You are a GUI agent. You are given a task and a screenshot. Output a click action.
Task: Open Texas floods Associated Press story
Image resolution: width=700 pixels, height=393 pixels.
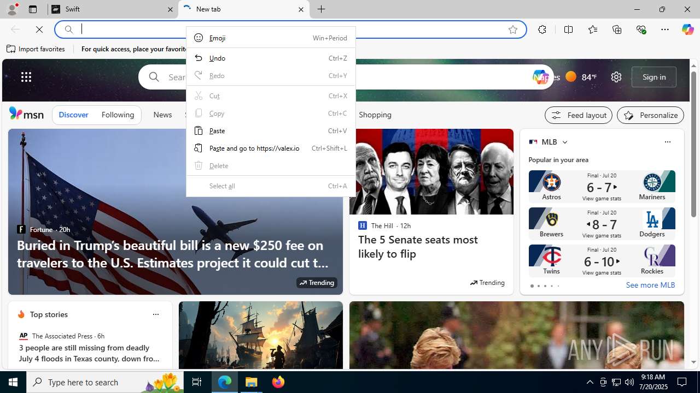click(x=90, y=353)
